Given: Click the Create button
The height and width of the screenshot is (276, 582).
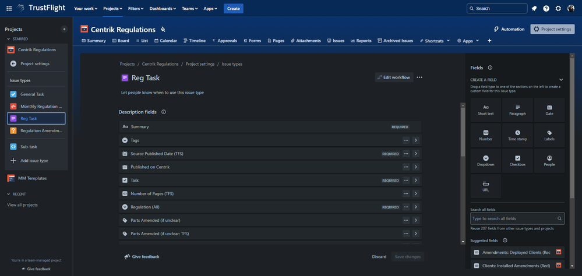Looking at the screenshot, I should click(x=234, y=9).
